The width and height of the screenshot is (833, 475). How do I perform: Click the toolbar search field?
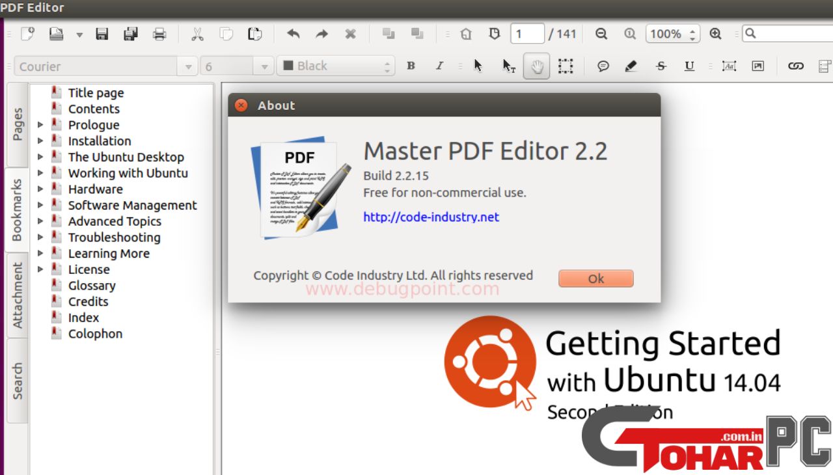787,34
